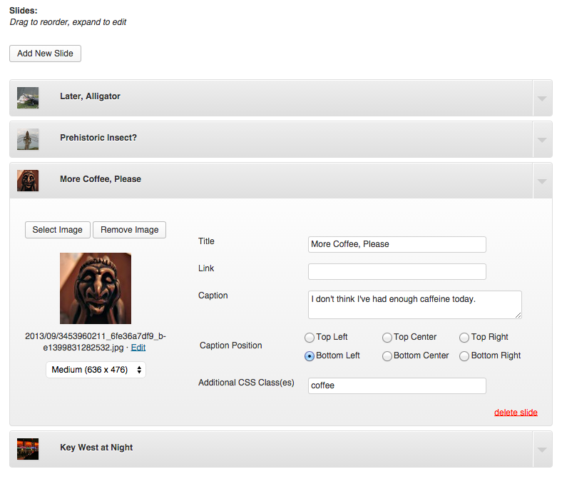Click the Add New Slide button
This screenshot has height=479, width=562.
tap(45, 54)
